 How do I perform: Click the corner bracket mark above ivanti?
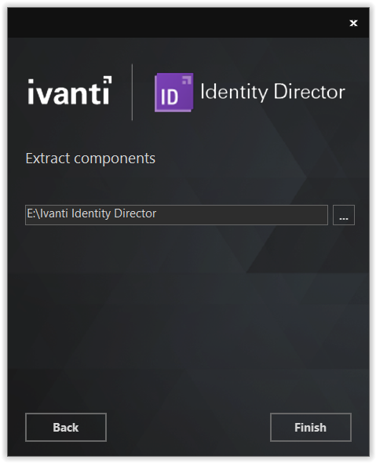coord(108,80)
